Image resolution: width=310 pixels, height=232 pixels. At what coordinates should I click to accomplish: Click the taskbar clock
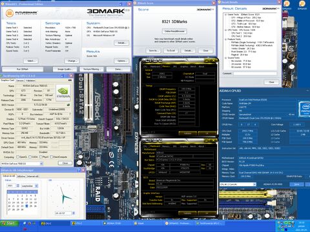tap(302, 226)
